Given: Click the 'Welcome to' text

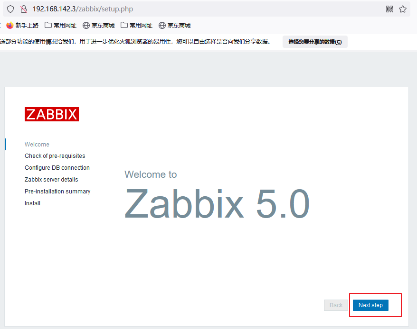Looking at the screenshot, I should tap(151, 174).
